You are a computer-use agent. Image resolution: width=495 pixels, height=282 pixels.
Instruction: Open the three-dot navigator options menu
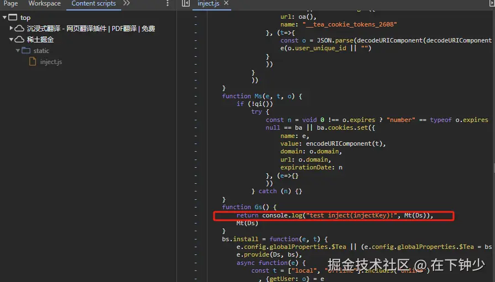(168, 4)
